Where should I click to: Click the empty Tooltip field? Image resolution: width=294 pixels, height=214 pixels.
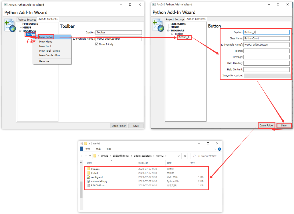click(x=267, y=51)
